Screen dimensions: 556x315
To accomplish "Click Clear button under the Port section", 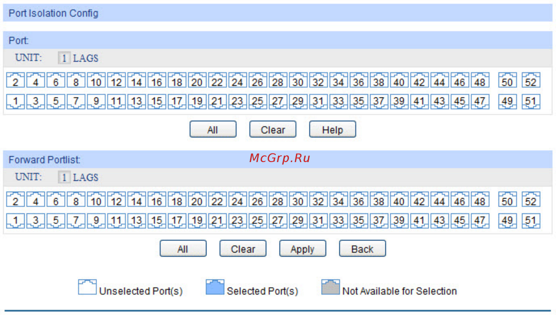I will (273, 129).
